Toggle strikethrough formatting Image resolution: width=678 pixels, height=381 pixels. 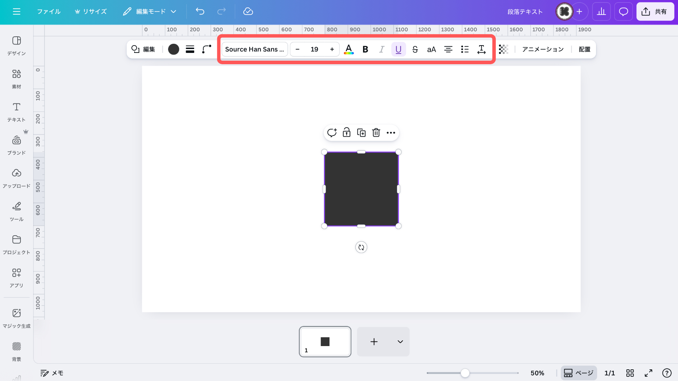(415, 49)
